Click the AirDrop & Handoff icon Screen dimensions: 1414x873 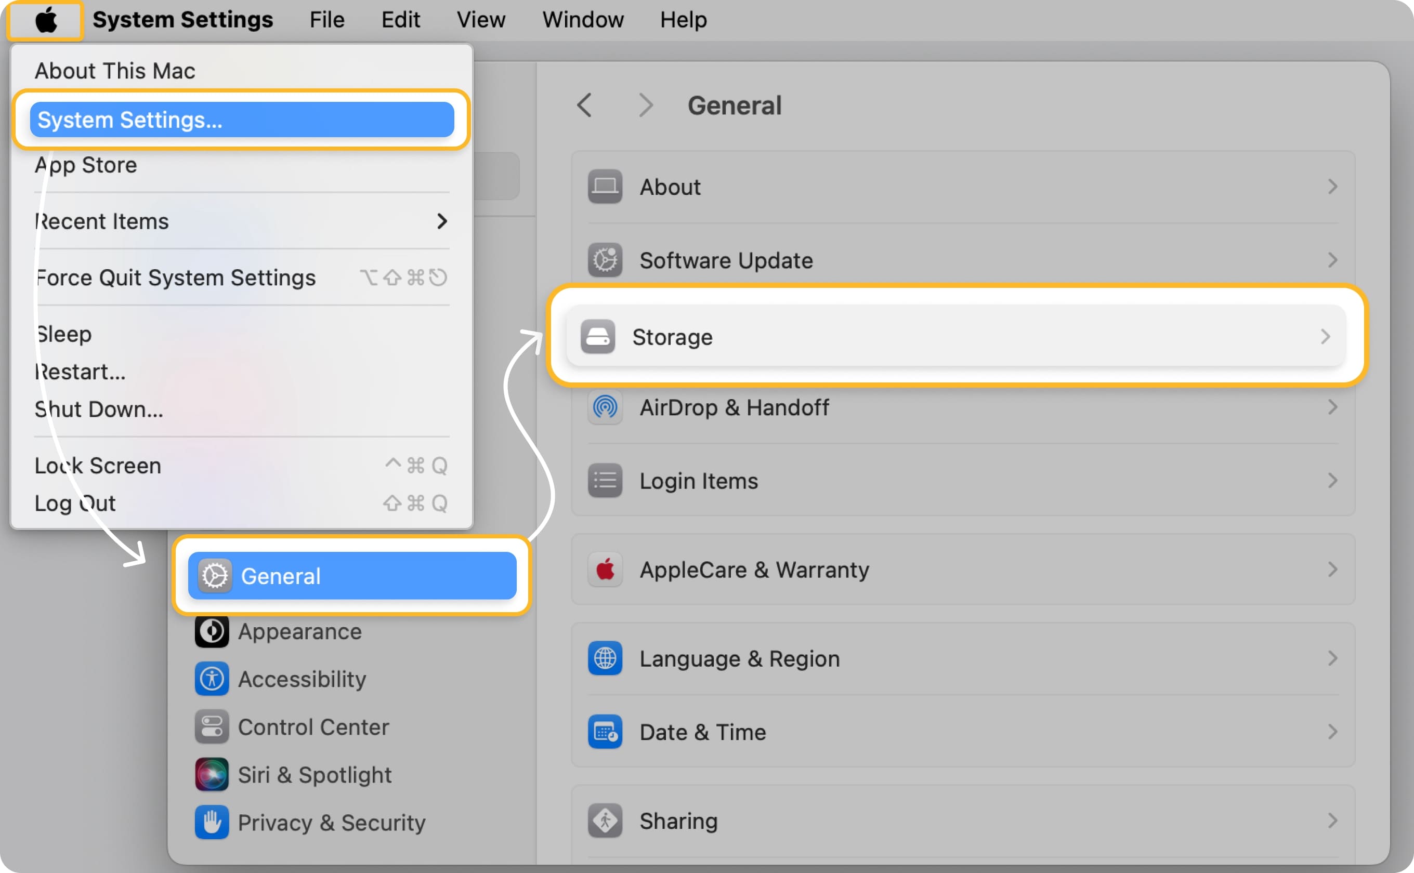point(602,408)
